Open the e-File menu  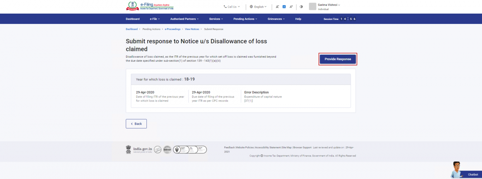tap(155, 19)
